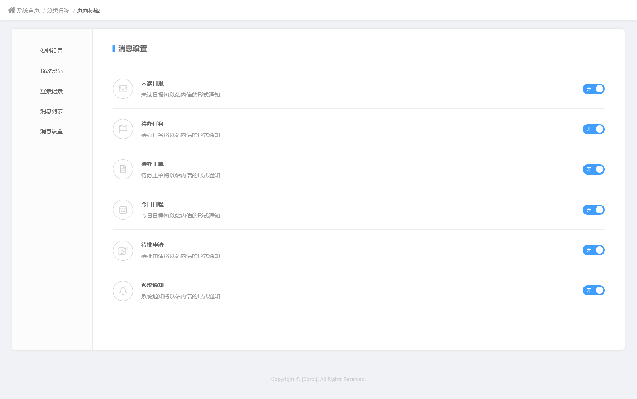This screenshot has height=399, width=637.
Task: Go to 登录记录 sidebar item
Action: pyautogui.click(x=52, y=91)
